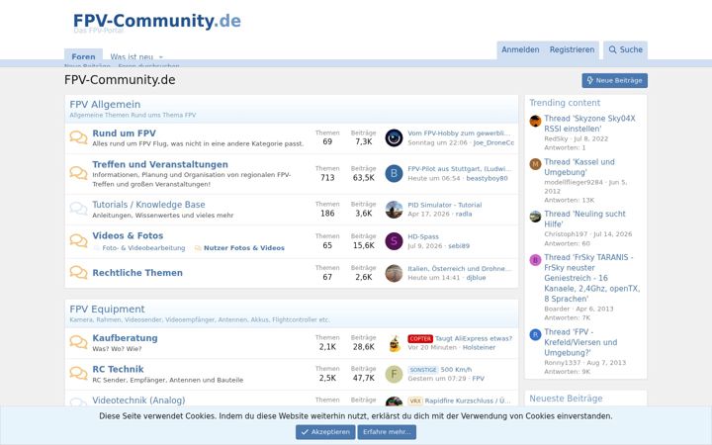Screen dimensions: 712x445
Task: Select the Foren tab
Action: (83, 56)
